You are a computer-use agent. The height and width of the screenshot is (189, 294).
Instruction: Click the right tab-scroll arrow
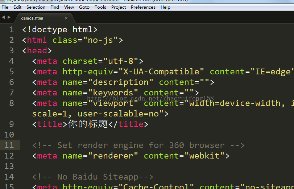[x=8, y=17]
